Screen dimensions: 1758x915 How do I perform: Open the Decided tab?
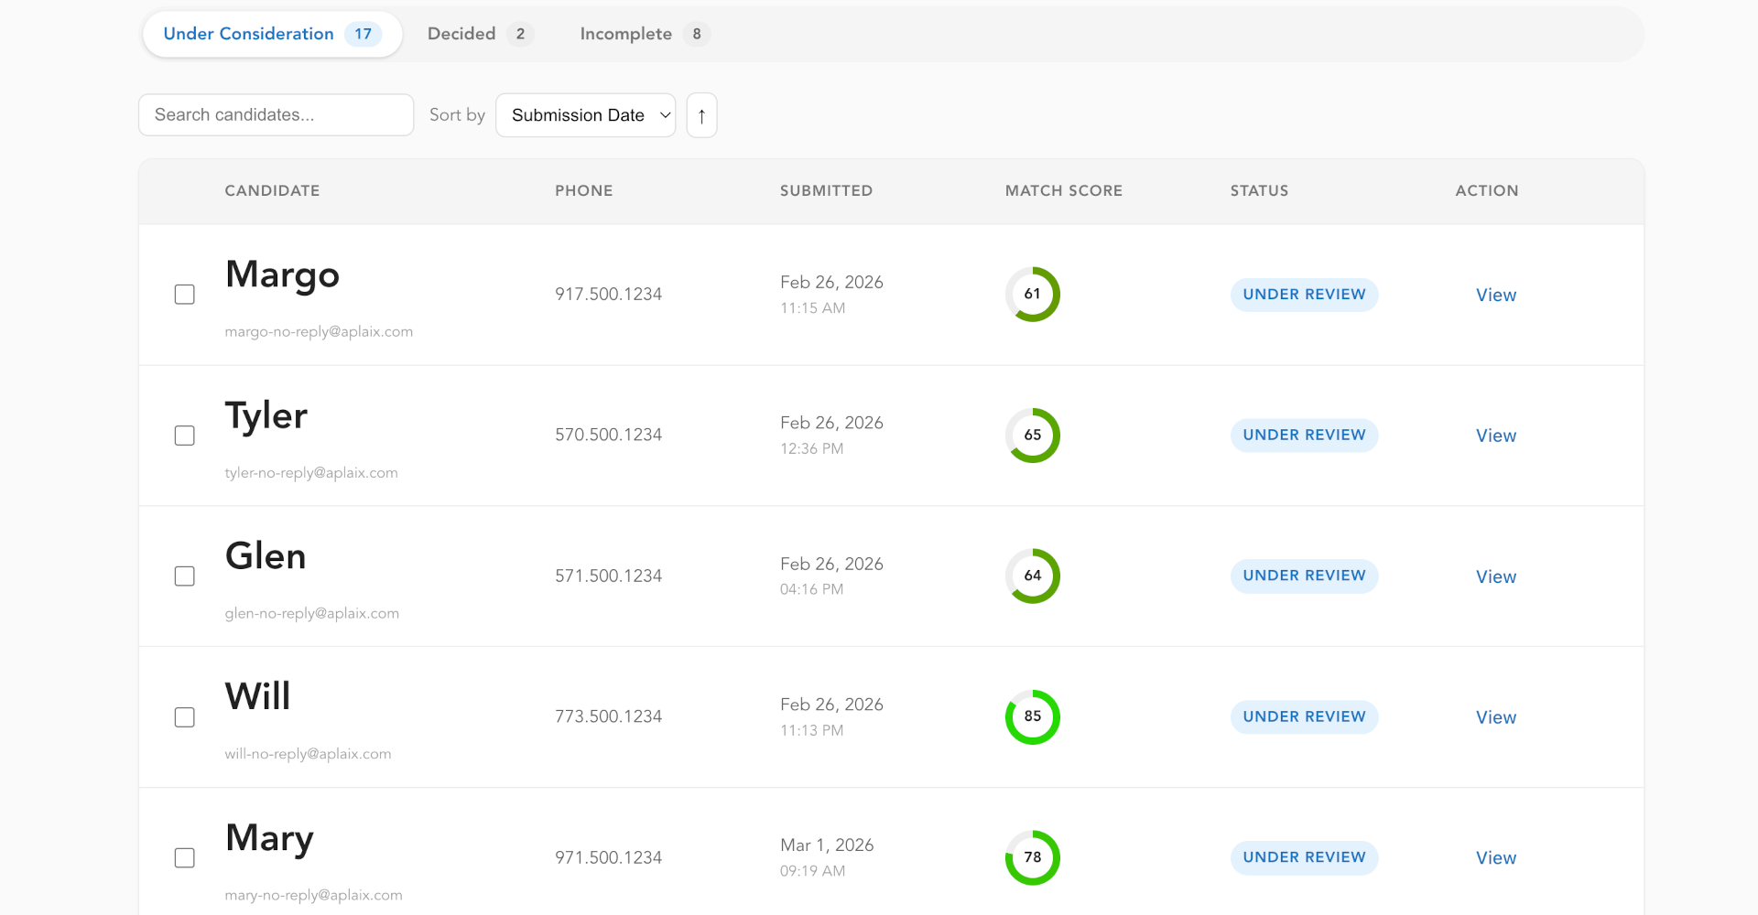point(479,34)
